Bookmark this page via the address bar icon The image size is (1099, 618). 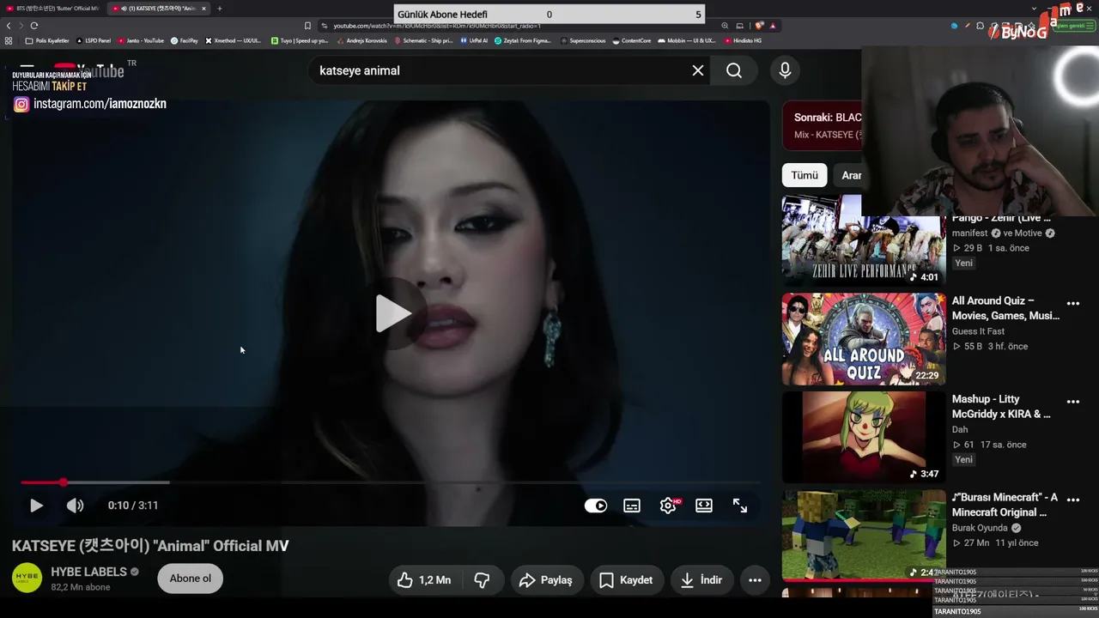307,26
